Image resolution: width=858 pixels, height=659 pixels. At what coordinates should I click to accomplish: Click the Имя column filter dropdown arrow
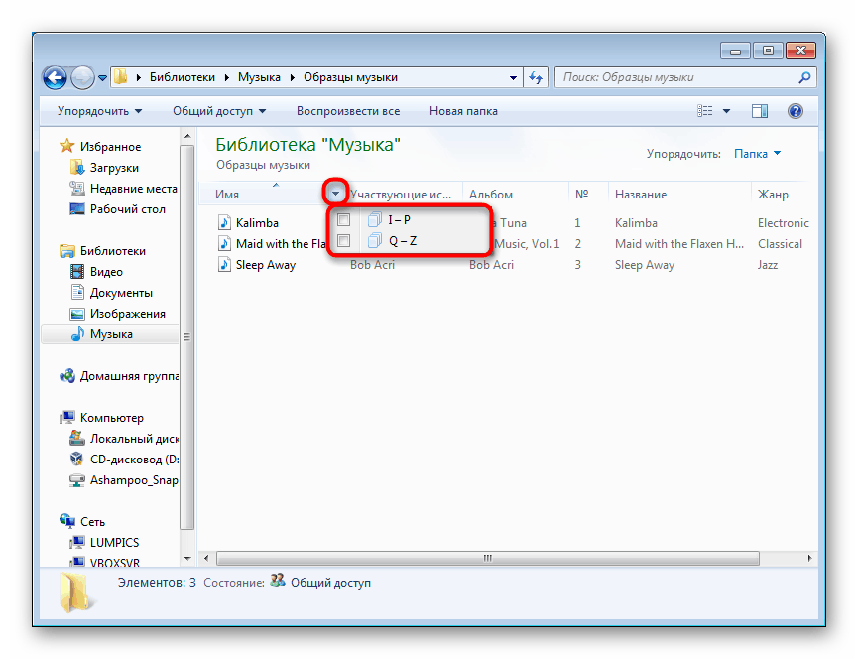point(335,193)
